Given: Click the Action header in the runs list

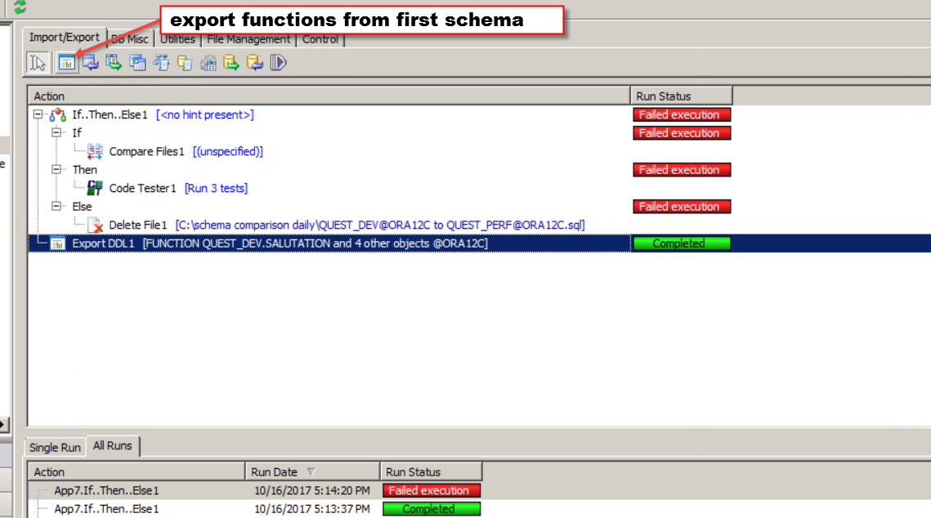Looking at the screenshot, I should click(137, 471).
